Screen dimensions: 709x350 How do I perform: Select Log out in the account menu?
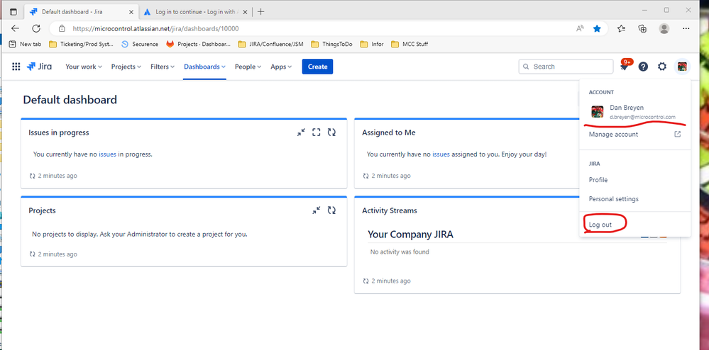tap(635, 225)
